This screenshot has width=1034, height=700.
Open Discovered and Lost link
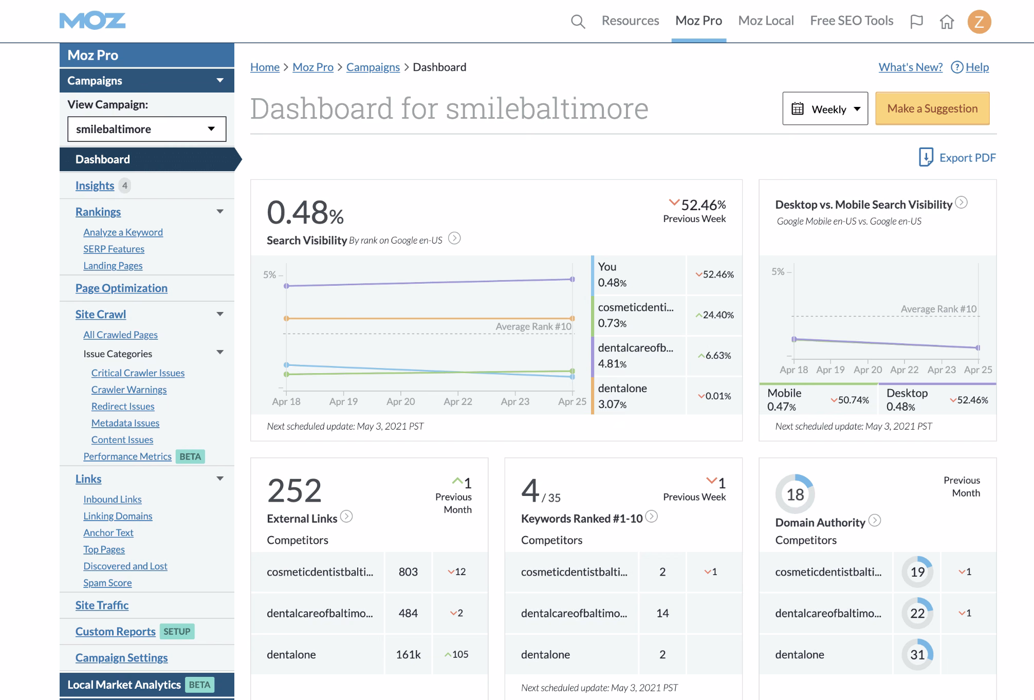tap(125, 566)
